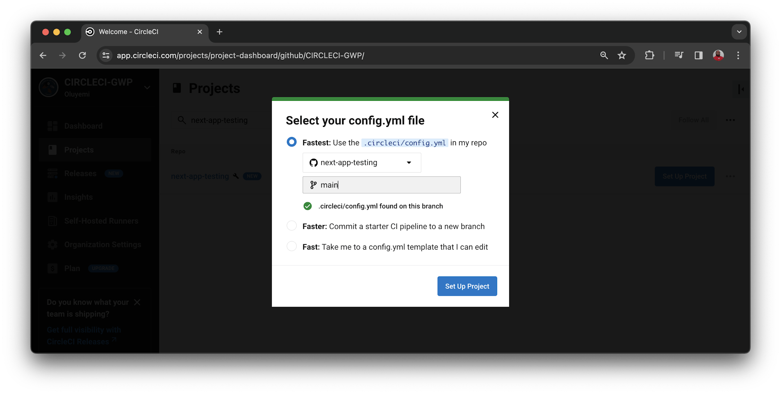The width and height of the screenshot is (781, 394).
Task: Click the GitHub icon in the repo selector
Action: pos(313,162)
